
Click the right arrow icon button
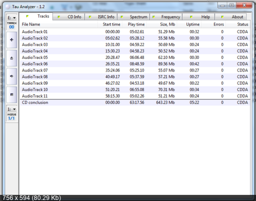12,76
